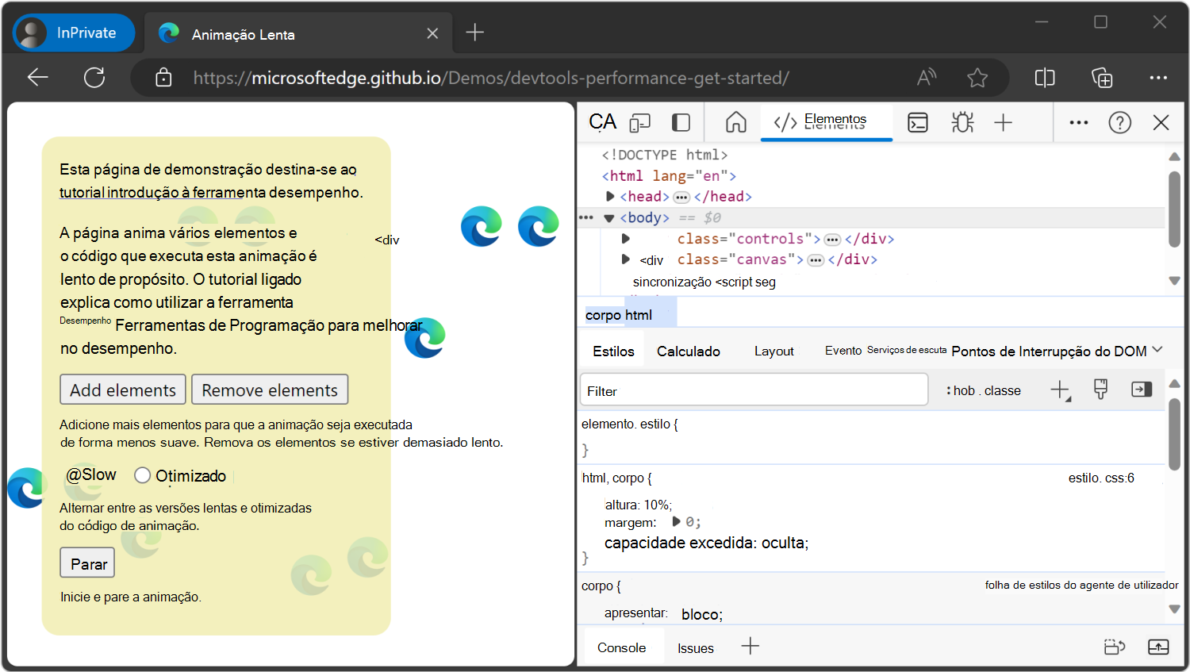Select the Otimizado radio button

click(x=143, y=475)
